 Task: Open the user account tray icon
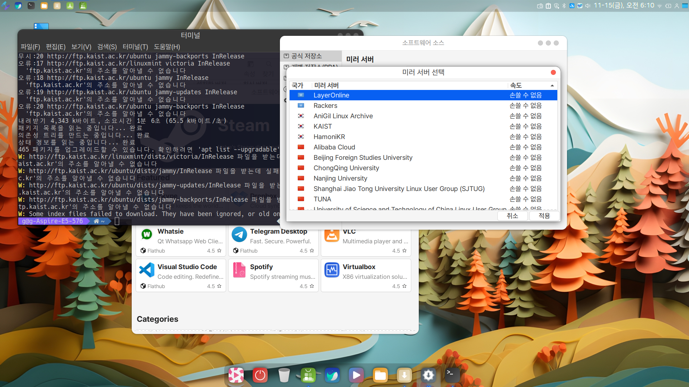tap(677, 6)
